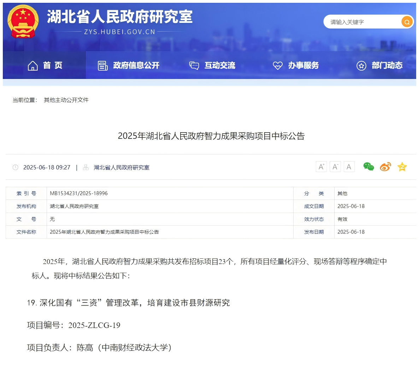Open 办事服务 navigation item
Image resolution: width=419 pixels, height=367 pixels.
(x=303, y=66)
